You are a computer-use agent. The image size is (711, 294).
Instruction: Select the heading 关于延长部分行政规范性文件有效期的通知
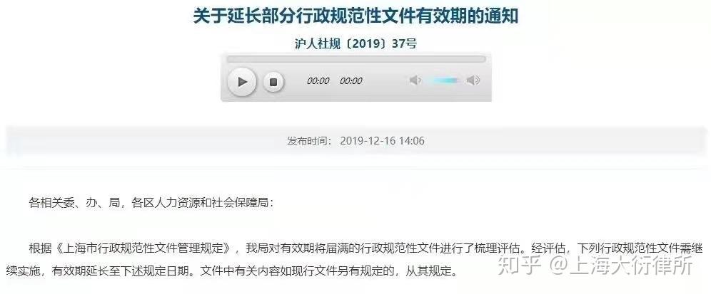tap(356, 17)
